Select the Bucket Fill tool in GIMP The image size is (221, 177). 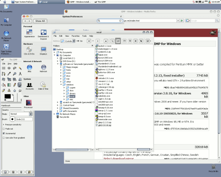click(4, 85)
